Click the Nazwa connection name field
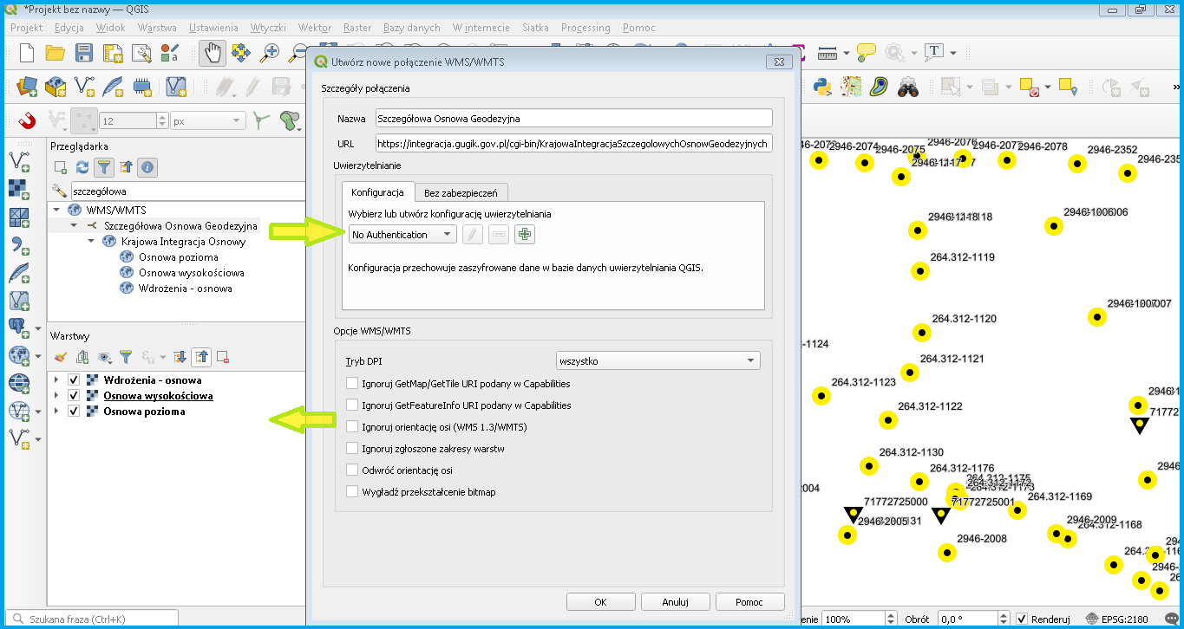This screenshot has width=1184, height=629. [x=573, y=118]
